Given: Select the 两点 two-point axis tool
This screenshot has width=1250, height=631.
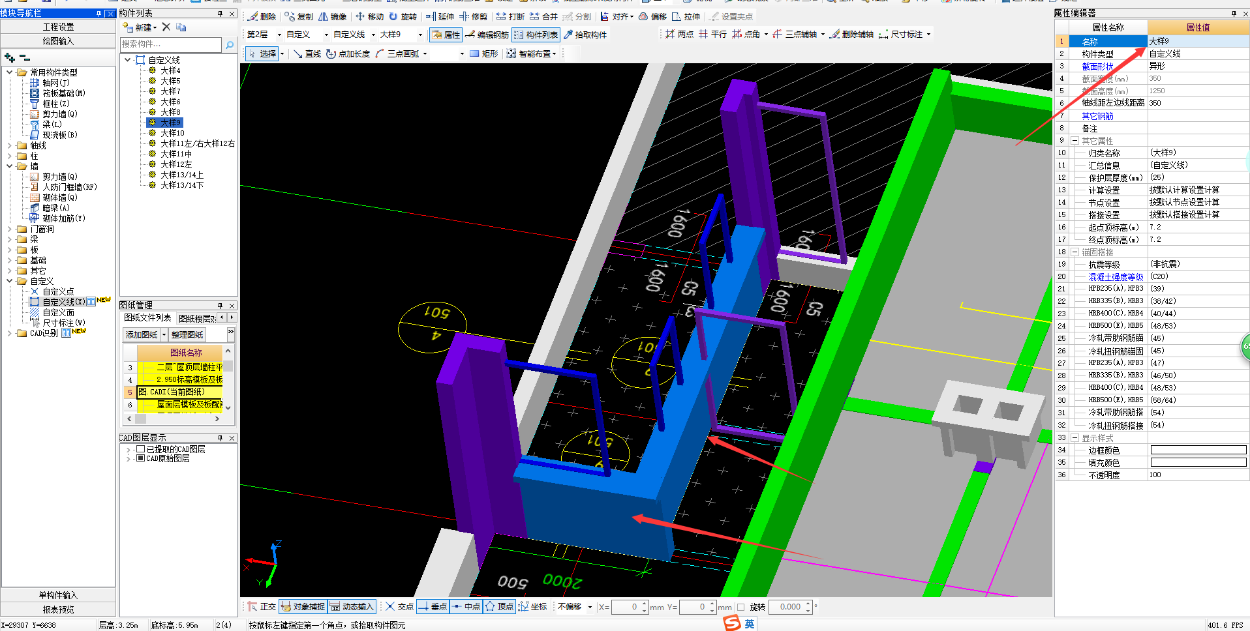Looking at the screenshot, I should point(679,34).
